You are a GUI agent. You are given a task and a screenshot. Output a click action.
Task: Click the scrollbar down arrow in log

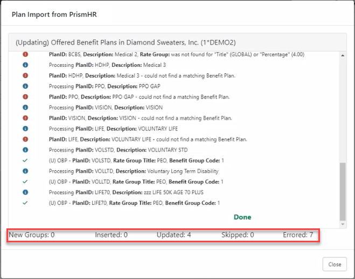342,224
